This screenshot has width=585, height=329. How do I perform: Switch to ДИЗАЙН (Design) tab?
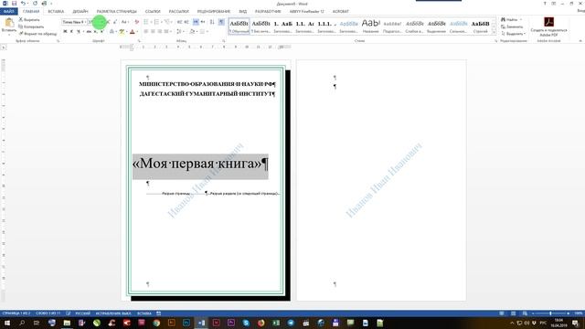(x=80, y=12)
